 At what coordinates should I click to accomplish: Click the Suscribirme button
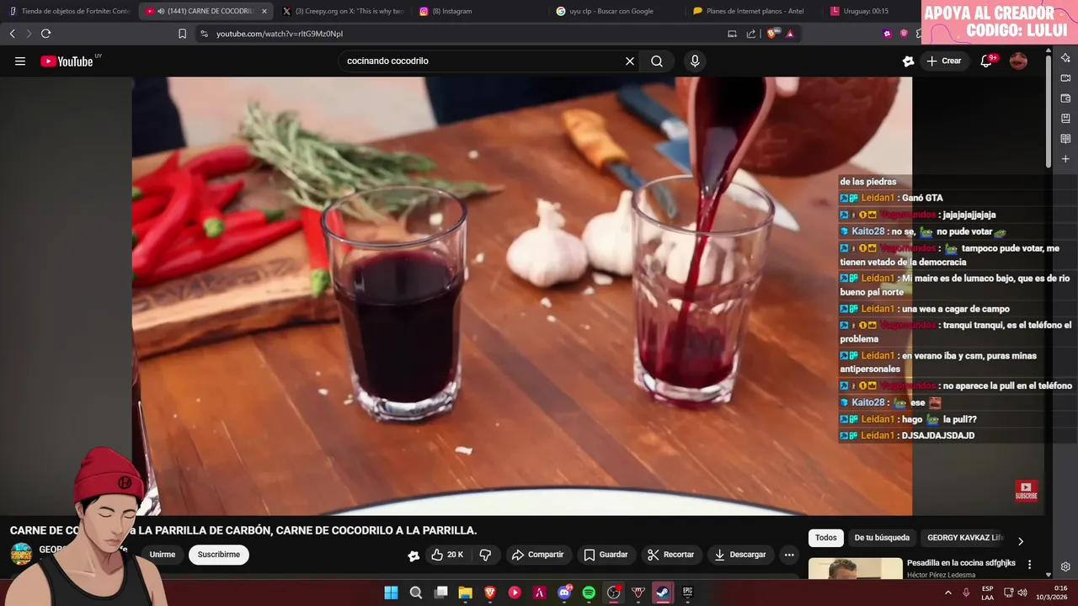coord(219,555)
